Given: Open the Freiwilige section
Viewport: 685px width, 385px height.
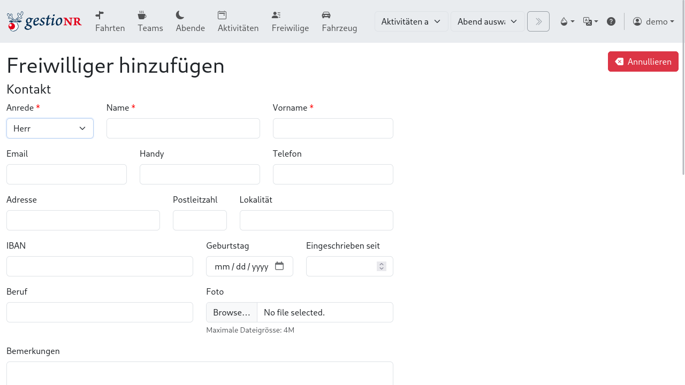Looking at the screenshot, I should pyautogui.click(x=290, y=21).
